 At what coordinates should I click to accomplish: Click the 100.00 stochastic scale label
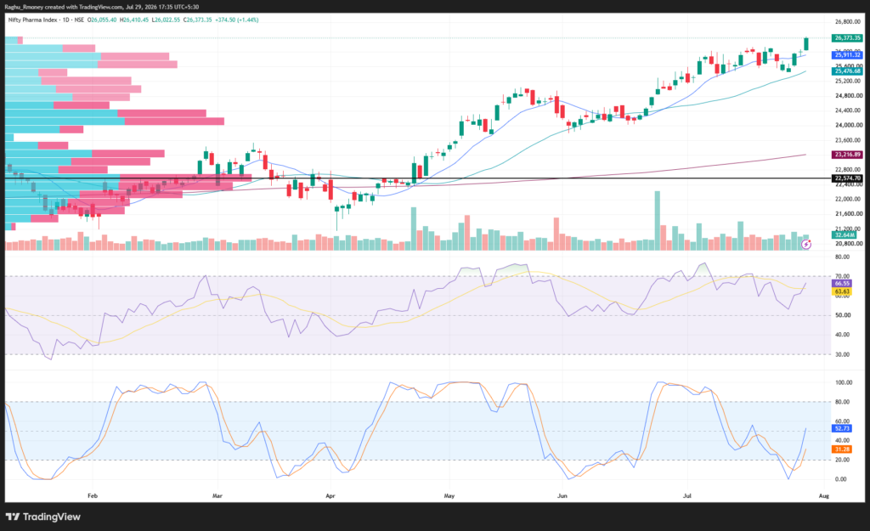tap(844, 382)
